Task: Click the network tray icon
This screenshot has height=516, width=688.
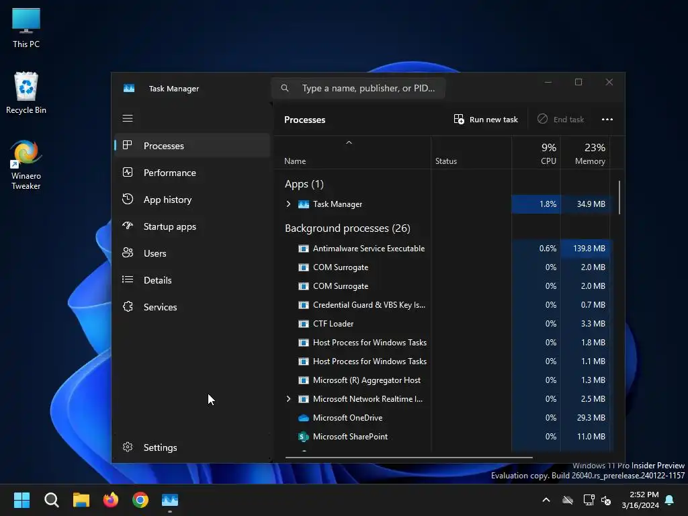Action: point(589,500)
